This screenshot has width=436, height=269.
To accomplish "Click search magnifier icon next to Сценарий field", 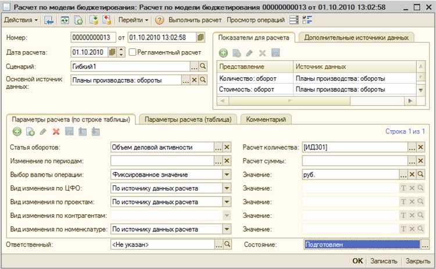I will coord(203,67).
